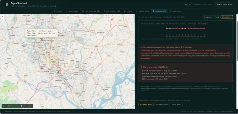Screen dimensions: 238x114
Task: Click the Report local water button
Action: 223,4
